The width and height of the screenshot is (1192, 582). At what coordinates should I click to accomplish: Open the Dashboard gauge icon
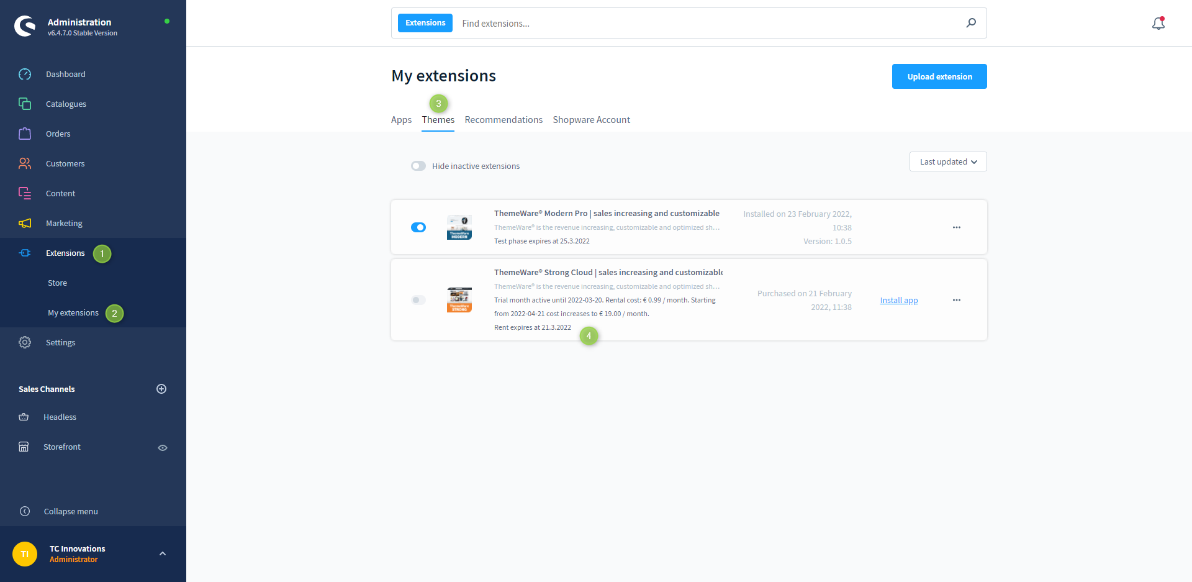coord(25,74)
